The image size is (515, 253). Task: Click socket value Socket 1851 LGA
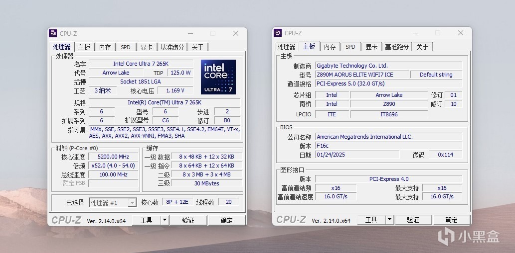(x=141, y=82)
